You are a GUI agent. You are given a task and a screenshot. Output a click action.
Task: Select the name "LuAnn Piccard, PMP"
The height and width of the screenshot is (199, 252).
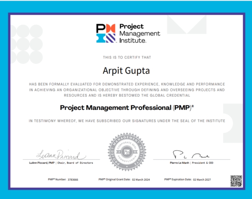click(x=42, y=163)
